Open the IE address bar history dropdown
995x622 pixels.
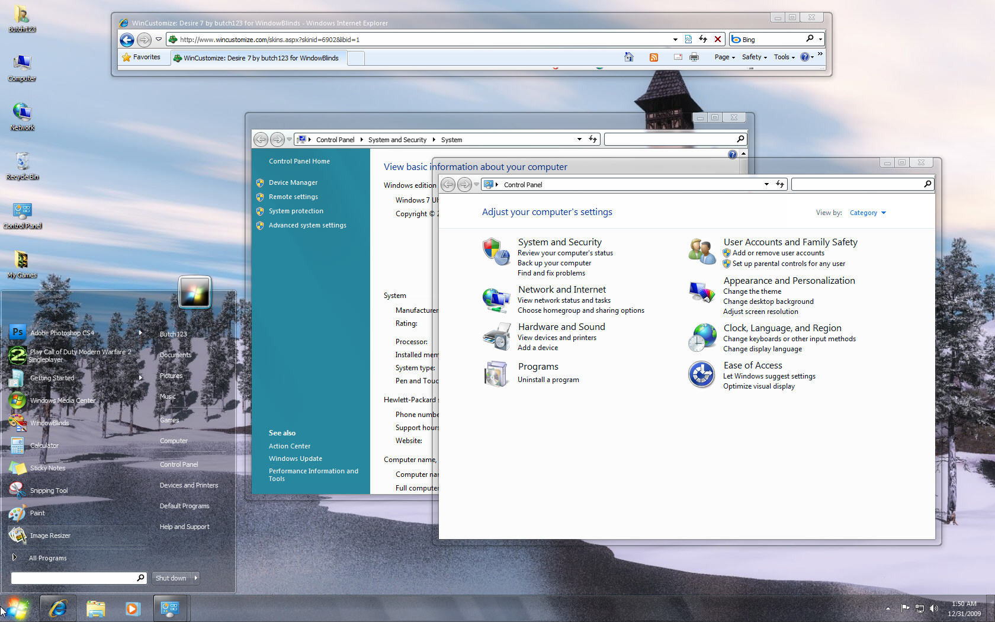click(x=675, y=39)
